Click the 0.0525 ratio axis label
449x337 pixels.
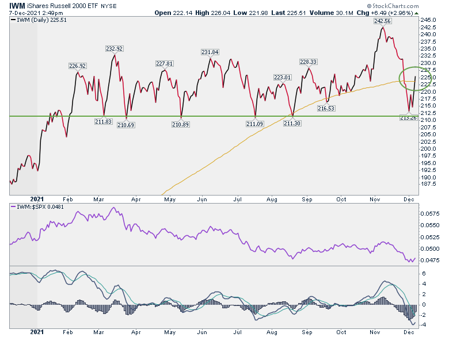pos(430,237)
